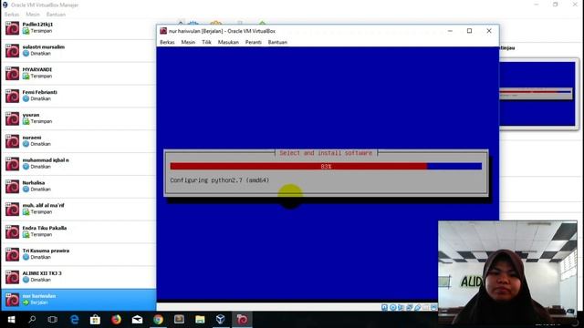The width and height of the screenshot is (584, 328).
Task: Click the display status bar icon
Action: tap(434, 307)
